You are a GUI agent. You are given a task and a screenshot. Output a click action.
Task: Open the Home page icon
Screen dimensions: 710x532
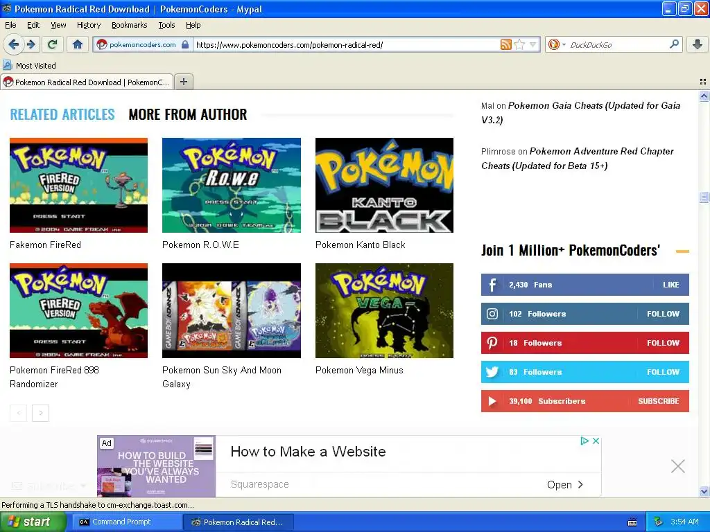point(78,44)
